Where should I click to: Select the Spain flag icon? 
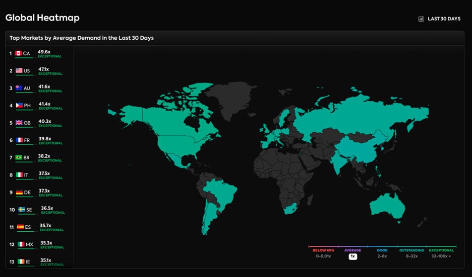click(x=21, y=227)
